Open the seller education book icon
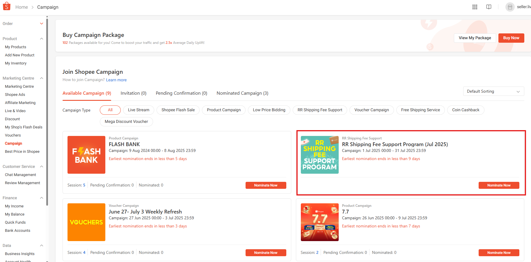The image size is (531, 262). pos(489,7)
